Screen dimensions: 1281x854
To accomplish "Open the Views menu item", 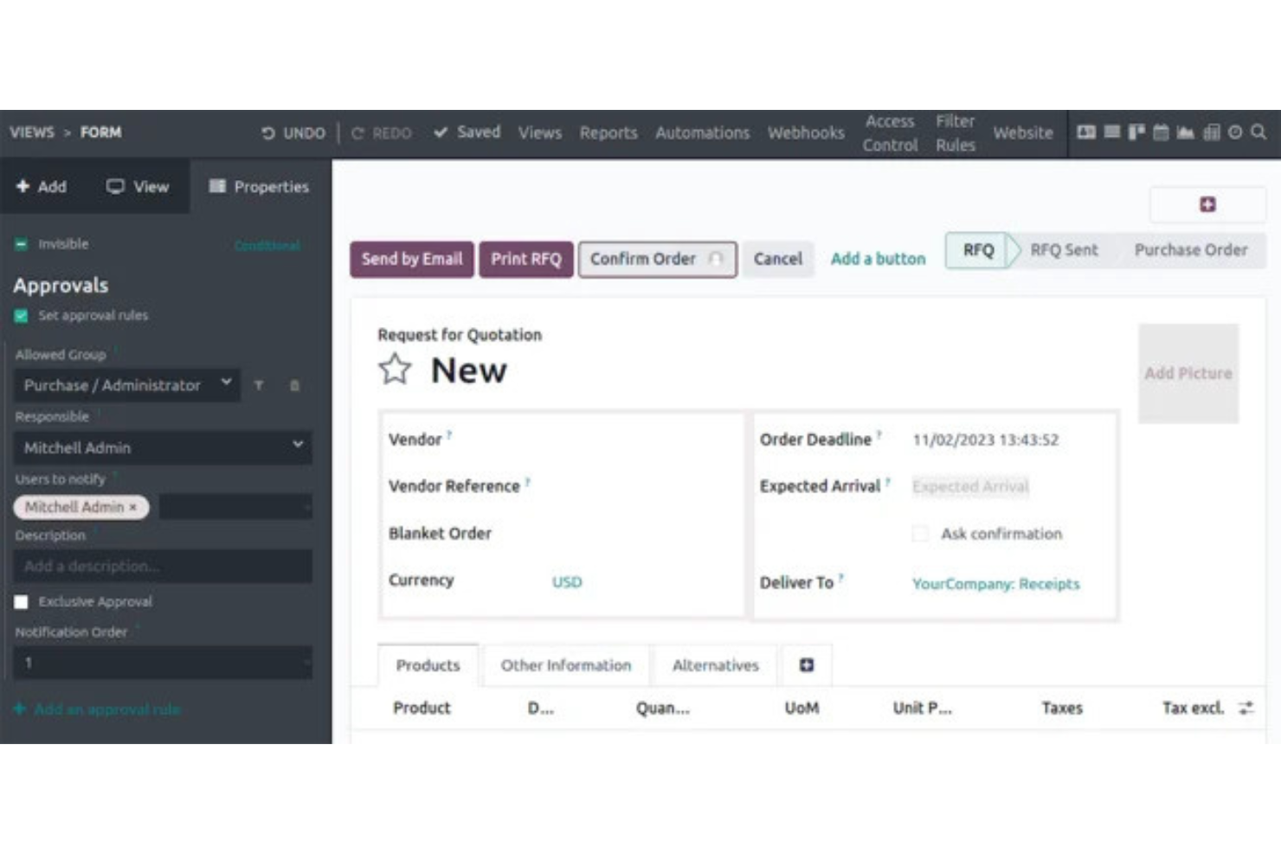I will point(539,132).
